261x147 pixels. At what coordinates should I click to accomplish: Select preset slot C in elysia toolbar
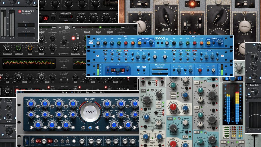tap(78, 92)
